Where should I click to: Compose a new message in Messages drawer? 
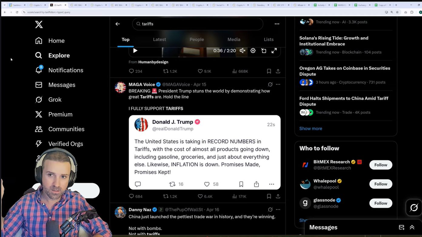point(402,227)
